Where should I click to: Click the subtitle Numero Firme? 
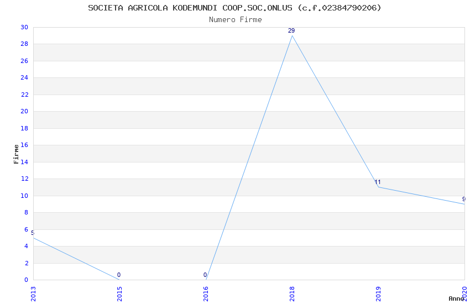pos(236,20)
